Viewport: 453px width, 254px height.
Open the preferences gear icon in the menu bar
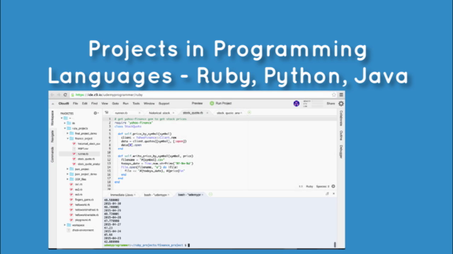click(x=341, y=104)
